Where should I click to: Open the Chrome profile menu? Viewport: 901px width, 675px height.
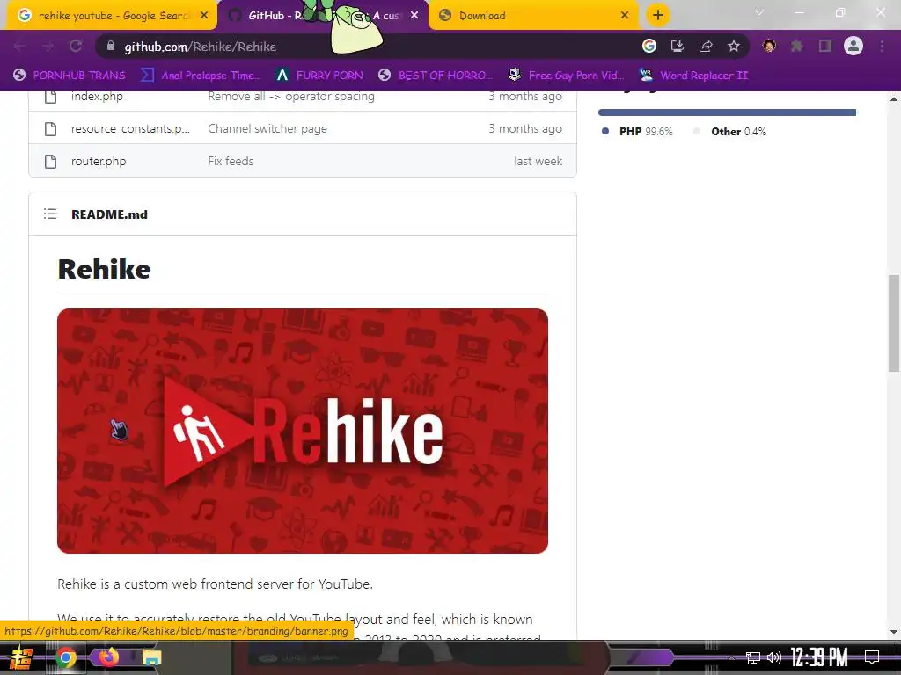coord(853,47)
